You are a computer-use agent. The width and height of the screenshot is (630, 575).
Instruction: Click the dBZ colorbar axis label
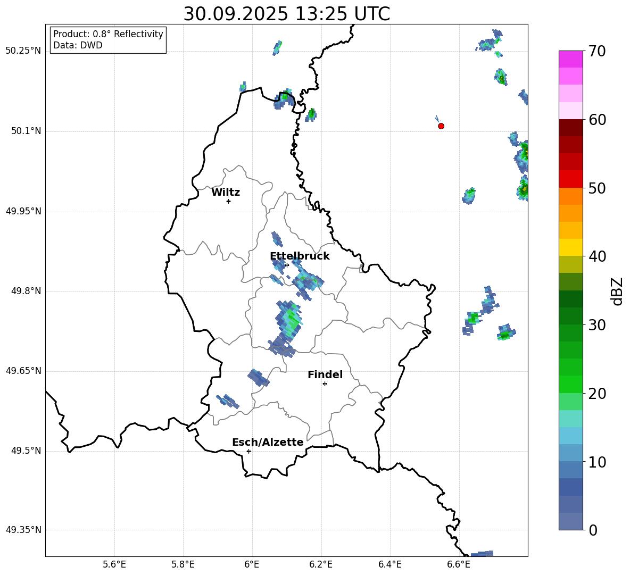(x=617, y=291)
